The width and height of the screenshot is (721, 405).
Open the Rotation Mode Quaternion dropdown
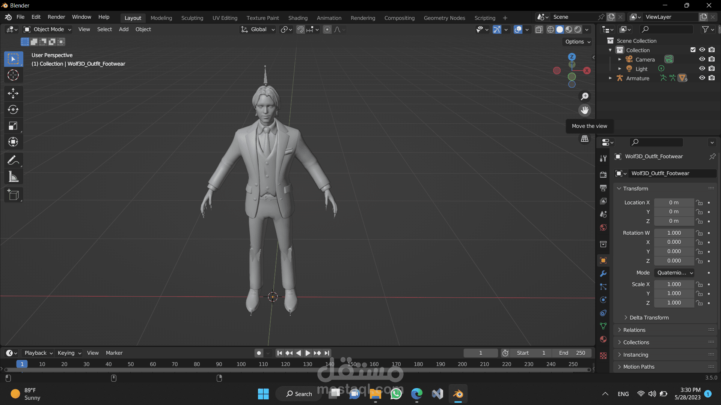click(x=674, y=273)
